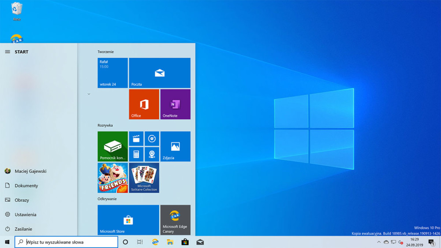The height and width of the screenshot is (248, 441).
Task: Click the network tray icon
Action: pyautogui.click(x=393, y=242)
